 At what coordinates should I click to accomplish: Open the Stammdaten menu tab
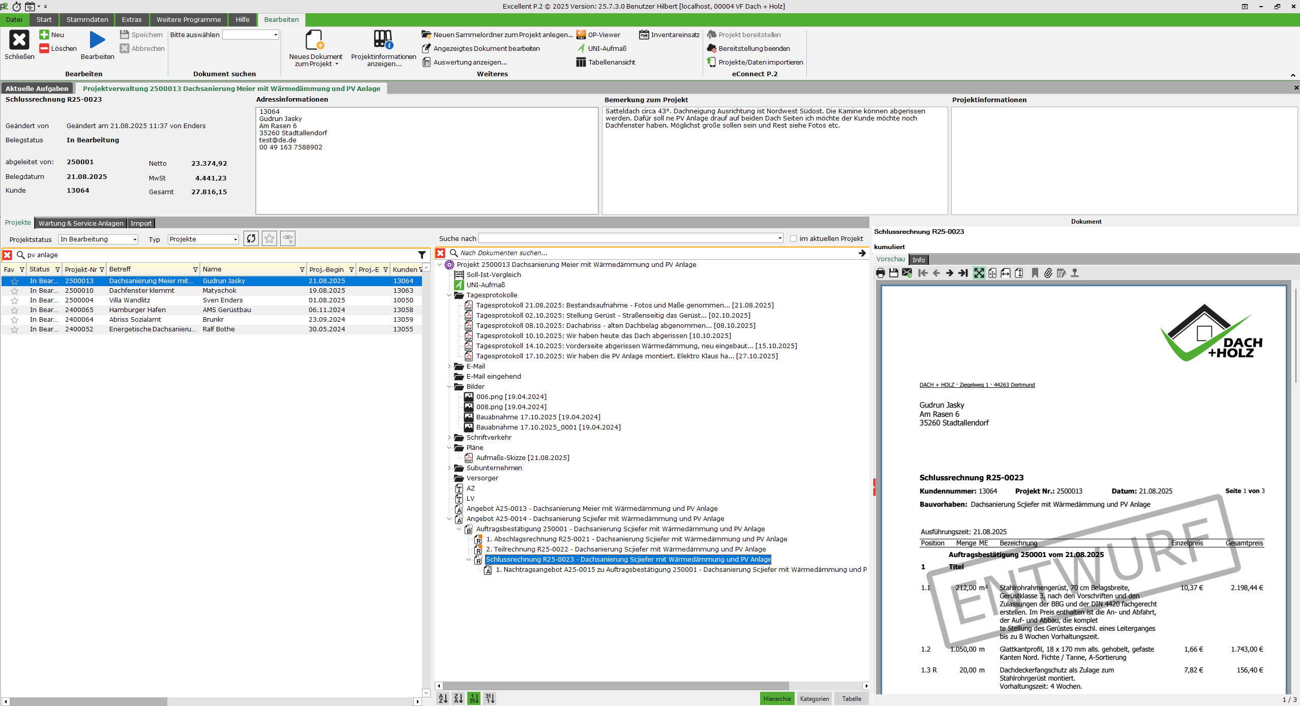coord(87,19)
